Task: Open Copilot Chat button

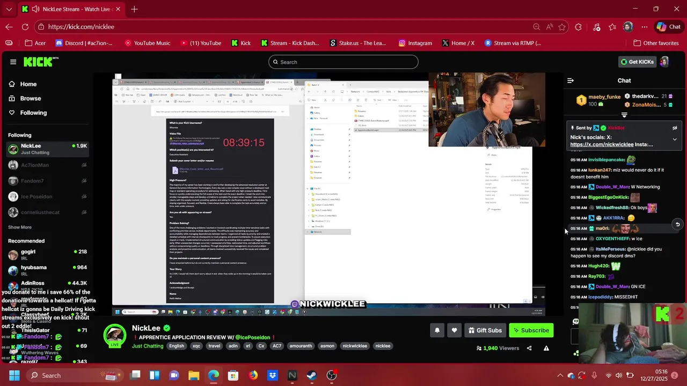Action: pyautogui.click(x=669, y=27)
